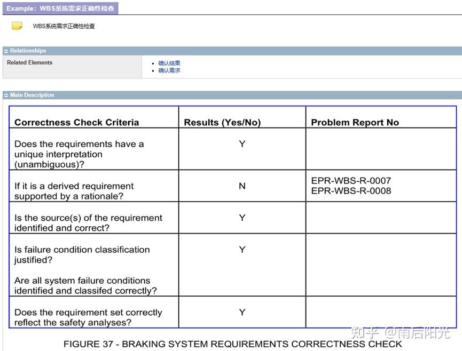Viewport: 462px width, 351px height.
Task: Click the Correctness Check Criteria column header
Action: [x=76, y=122]
